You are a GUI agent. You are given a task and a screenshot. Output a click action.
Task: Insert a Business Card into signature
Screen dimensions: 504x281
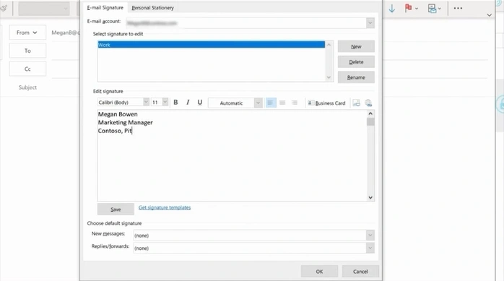point(326,103)
